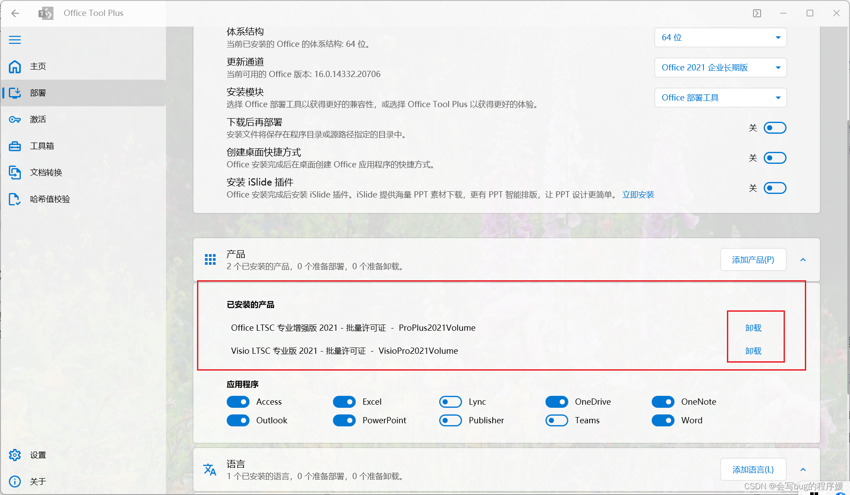Open the Office 2021 企业长期版 channel dropdown

720,67
